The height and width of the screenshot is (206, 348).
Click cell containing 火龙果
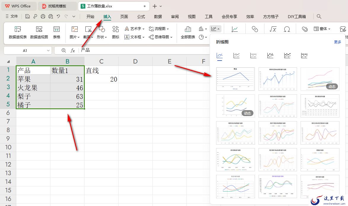[x=33, y=88]
